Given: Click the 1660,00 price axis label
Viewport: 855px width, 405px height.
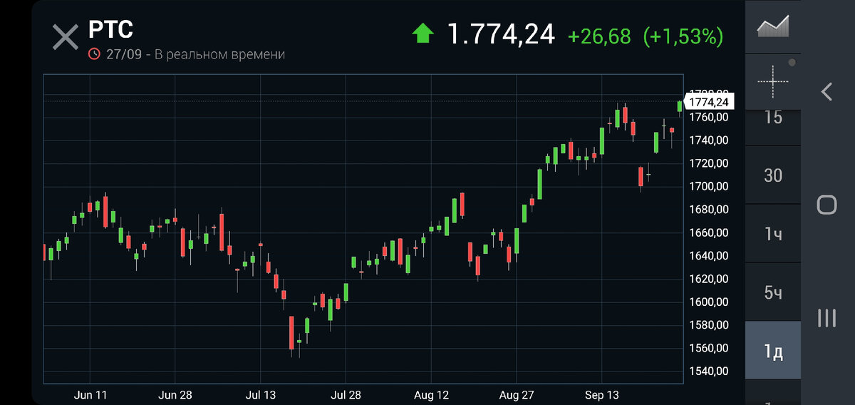Looking at the screenshot, I should coord(708,232).
